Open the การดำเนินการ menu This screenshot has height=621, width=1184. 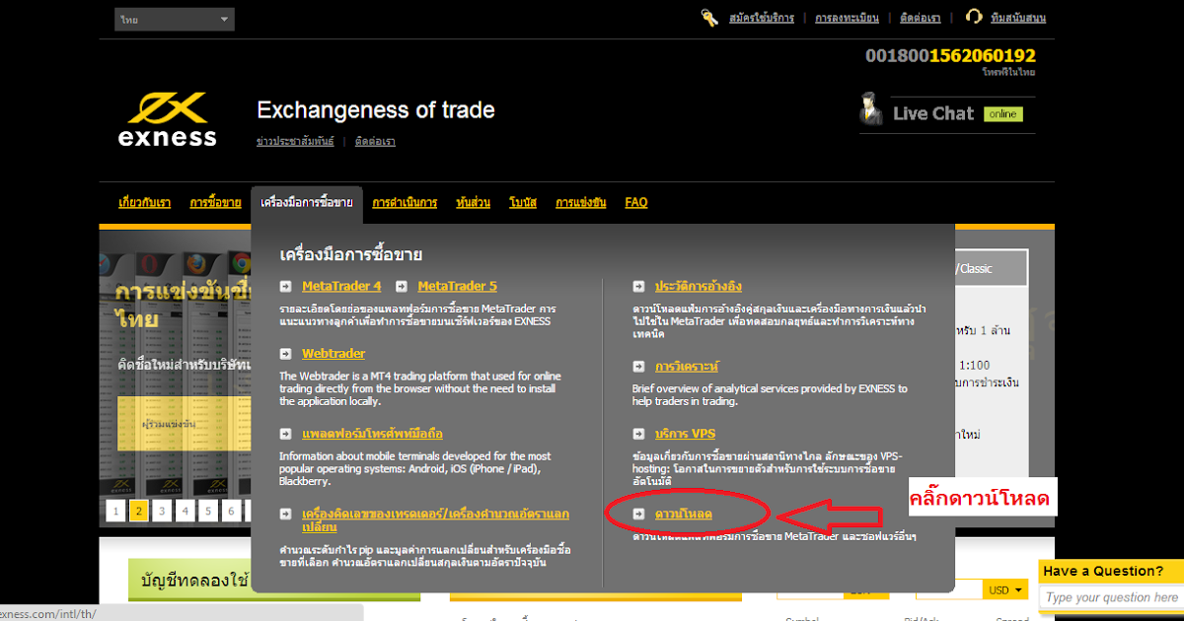(405, 203)
